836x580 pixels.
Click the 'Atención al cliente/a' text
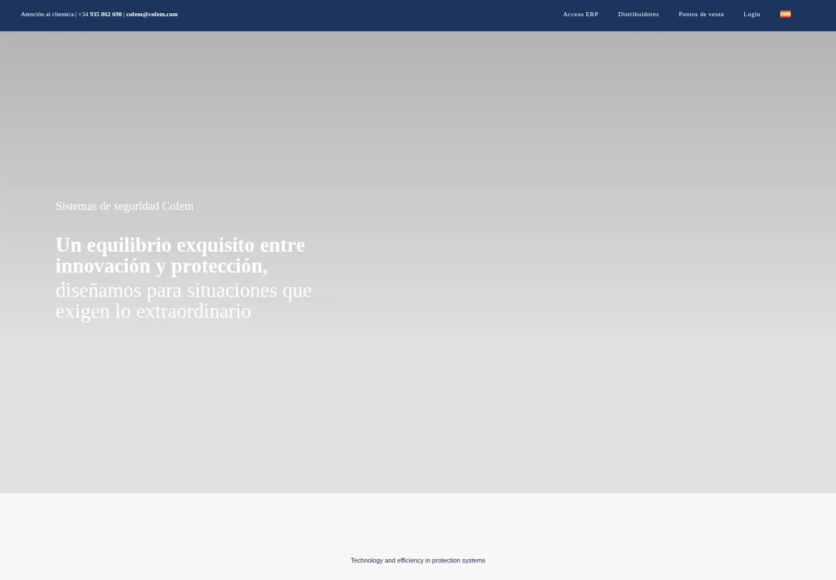point(47,14)
